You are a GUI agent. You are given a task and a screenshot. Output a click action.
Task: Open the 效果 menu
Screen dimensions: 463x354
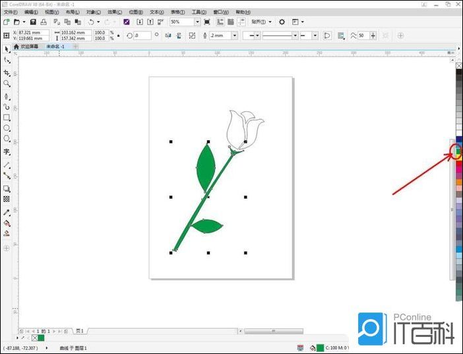tap(115, 12)
